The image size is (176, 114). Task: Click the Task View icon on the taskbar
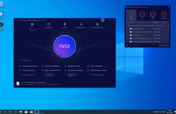10,112
